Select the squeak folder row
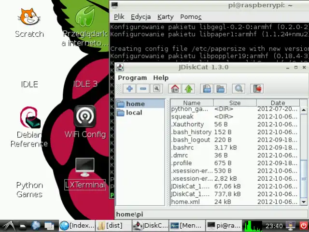 (235, 116)
